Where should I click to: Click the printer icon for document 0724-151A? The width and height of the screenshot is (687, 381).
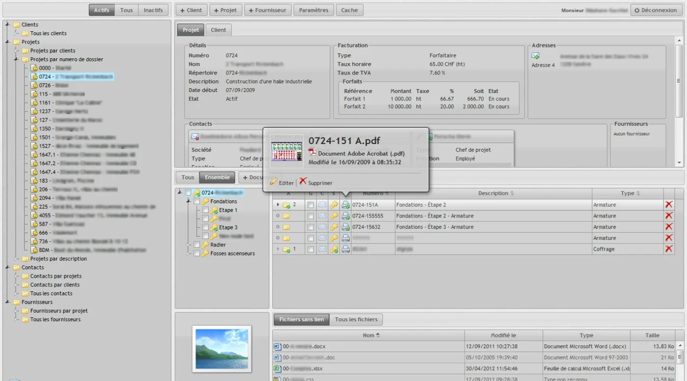point(345,205)
